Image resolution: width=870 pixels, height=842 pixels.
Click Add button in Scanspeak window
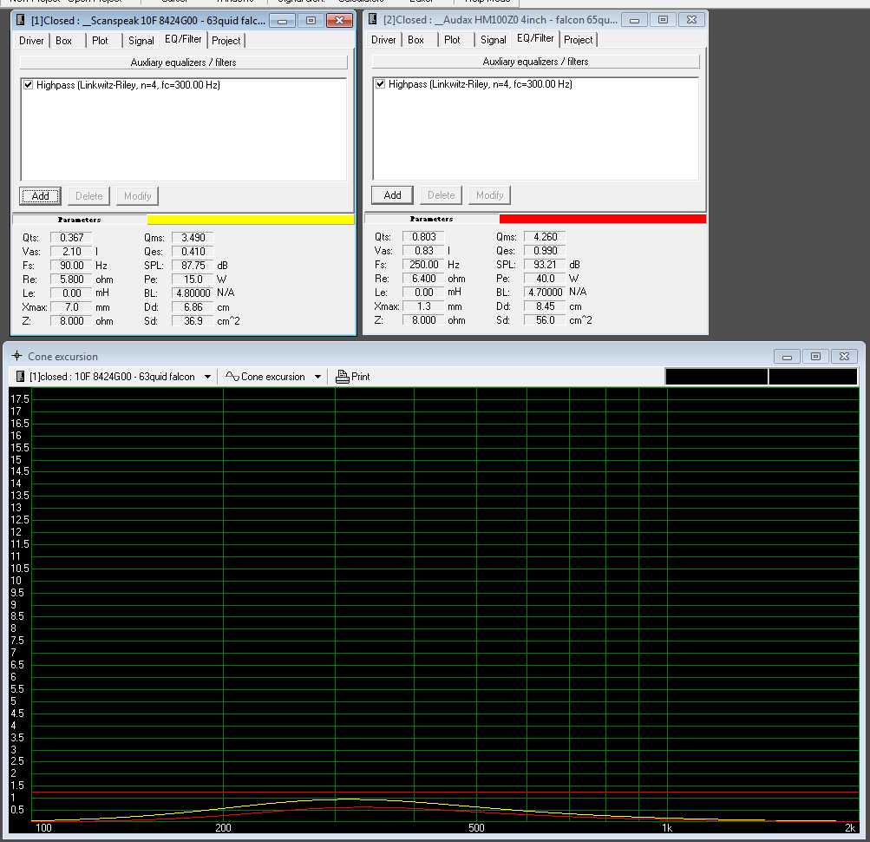coord(41,196)
